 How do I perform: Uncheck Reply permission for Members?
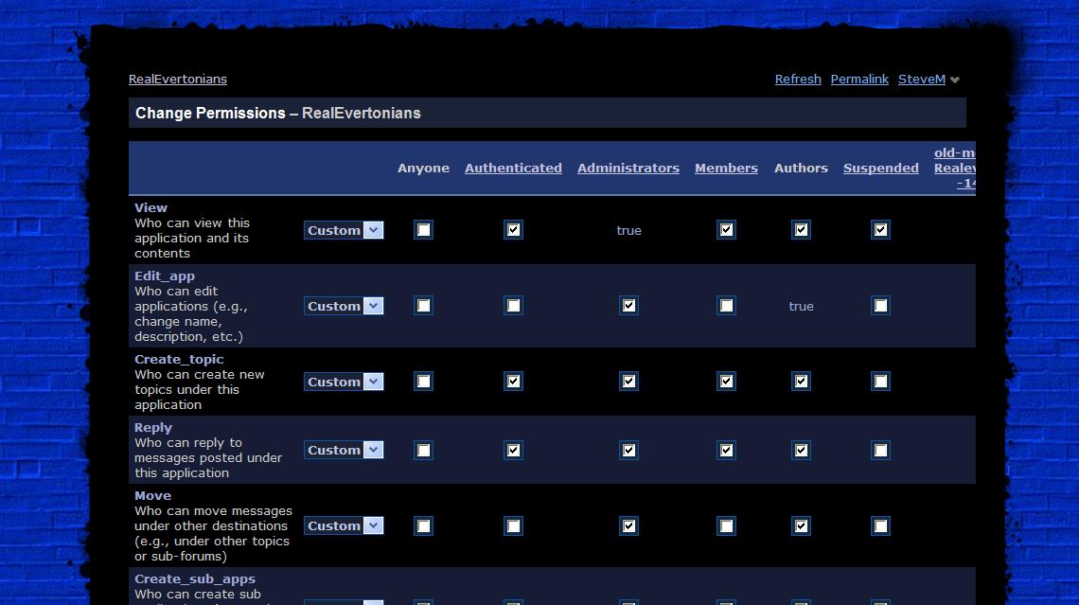(x=726, y=450)
